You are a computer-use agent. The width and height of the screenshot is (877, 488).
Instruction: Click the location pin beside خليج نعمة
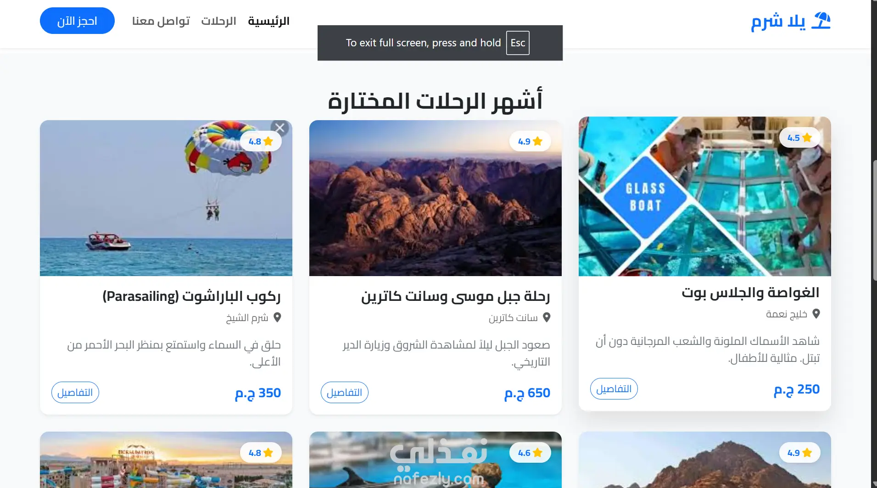tap(816, 314)
